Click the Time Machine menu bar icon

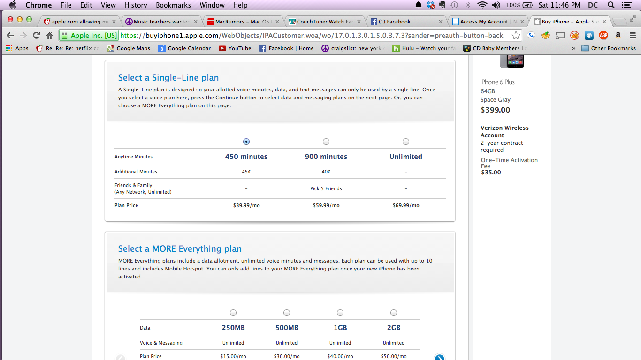pyautogui.click(x=454, y=5)
